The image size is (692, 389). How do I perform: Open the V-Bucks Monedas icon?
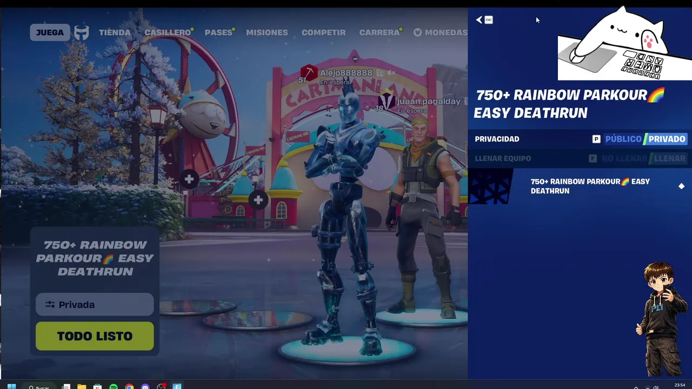[x=417, y=32]
